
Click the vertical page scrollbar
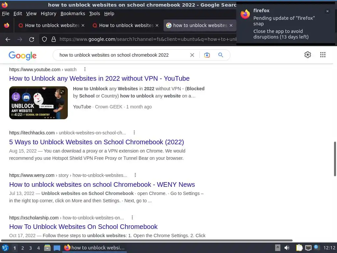coord(335,159)
